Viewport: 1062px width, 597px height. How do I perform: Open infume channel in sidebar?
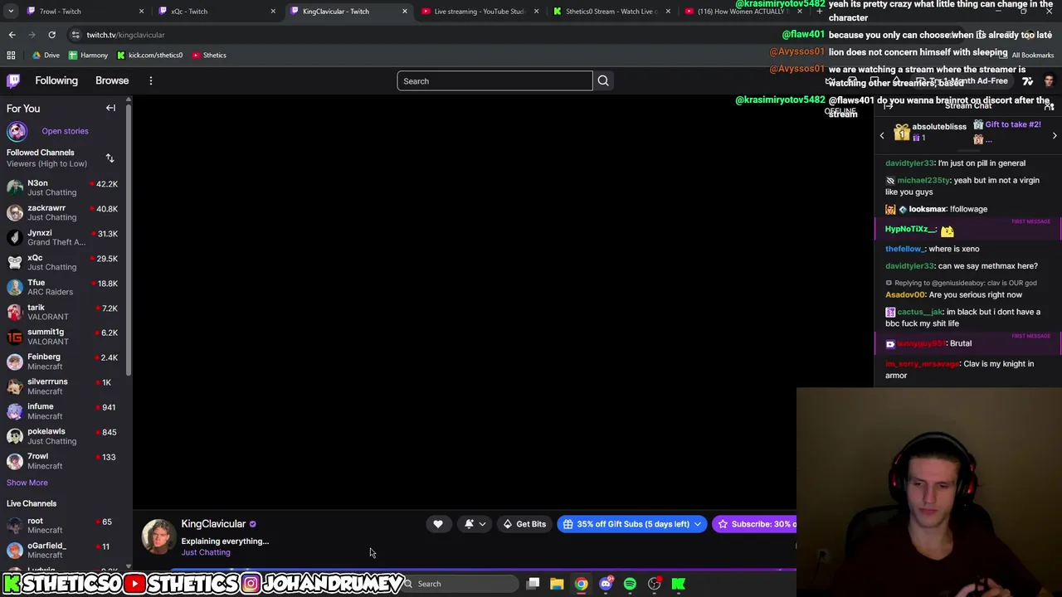coord(63,411)
